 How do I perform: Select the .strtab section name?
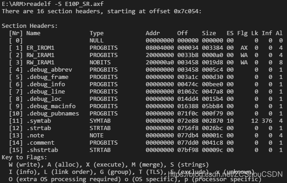pyautogui.click(x=38, y=128)
